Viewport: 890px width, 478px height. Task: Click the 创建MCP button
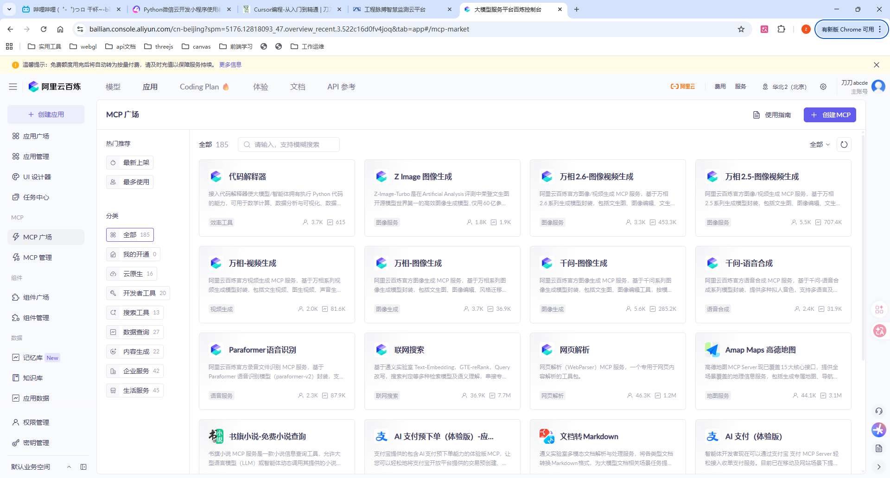point(830,115)
